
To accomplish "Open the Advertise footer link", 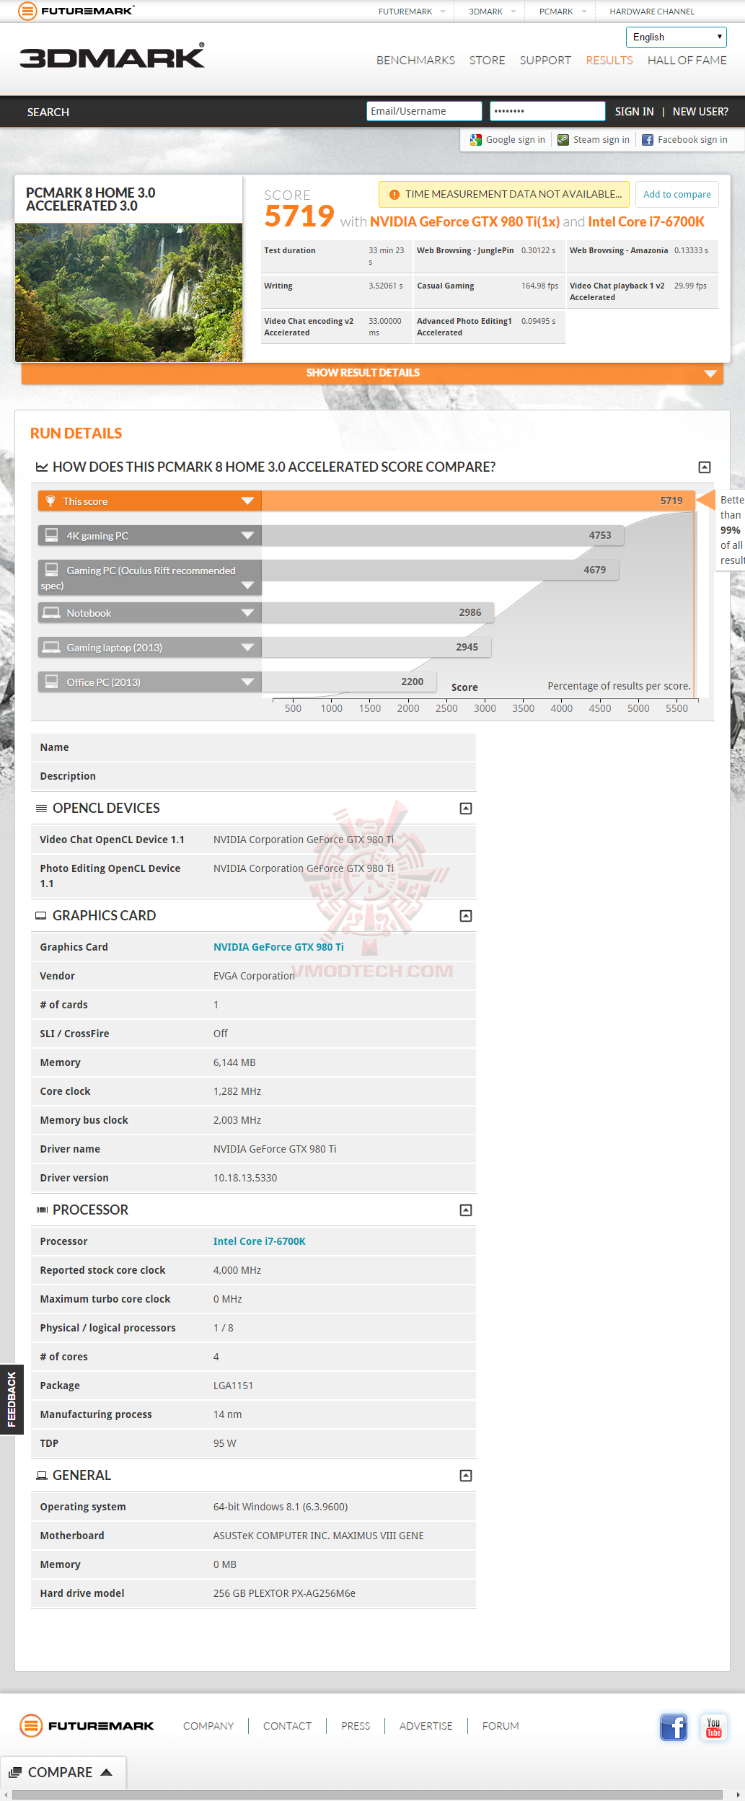I will coord(426,1726).
